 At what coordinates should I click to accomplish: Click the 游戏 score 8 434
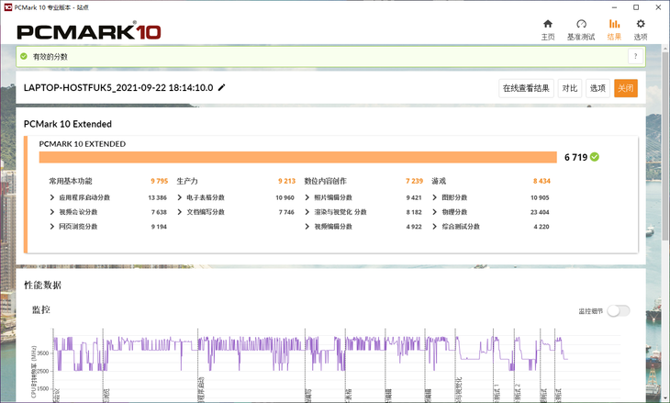(x=542, y=181)
